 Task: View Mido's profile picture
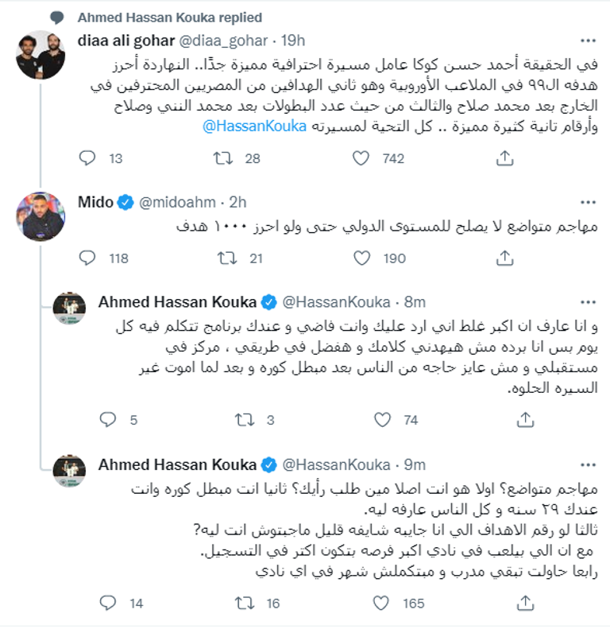[x=41, y=217]
